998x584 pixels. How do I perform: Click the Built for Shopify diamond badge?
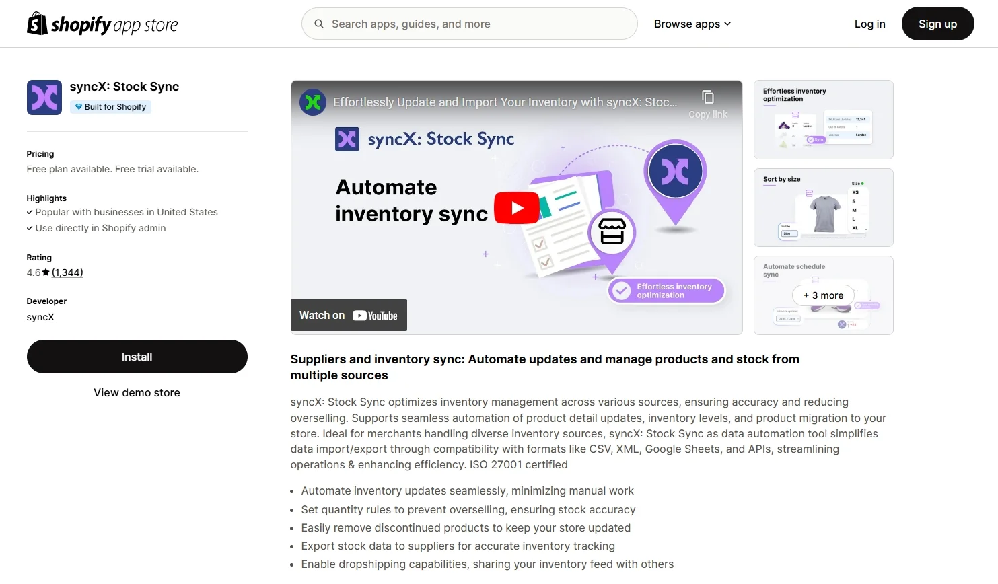tap(110, 107)
